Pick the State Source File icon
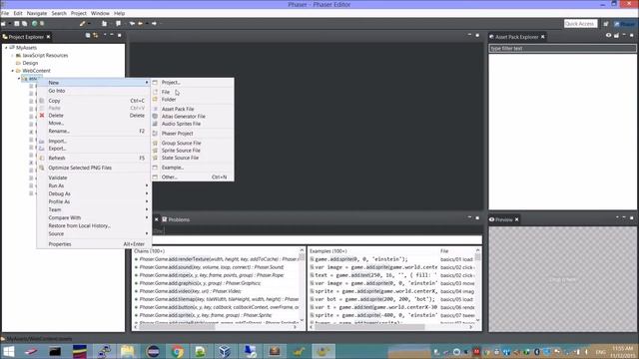This screenshot has height=359, width=639. coord(155,158)
